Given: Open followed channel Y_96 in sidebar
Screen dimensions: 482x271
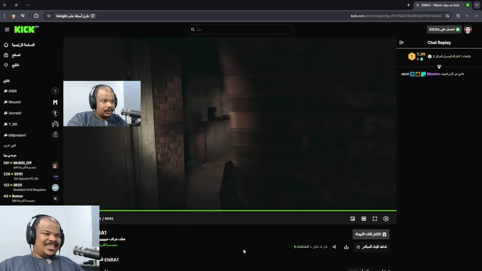Looking at the screenshot, I should [31, 124].
